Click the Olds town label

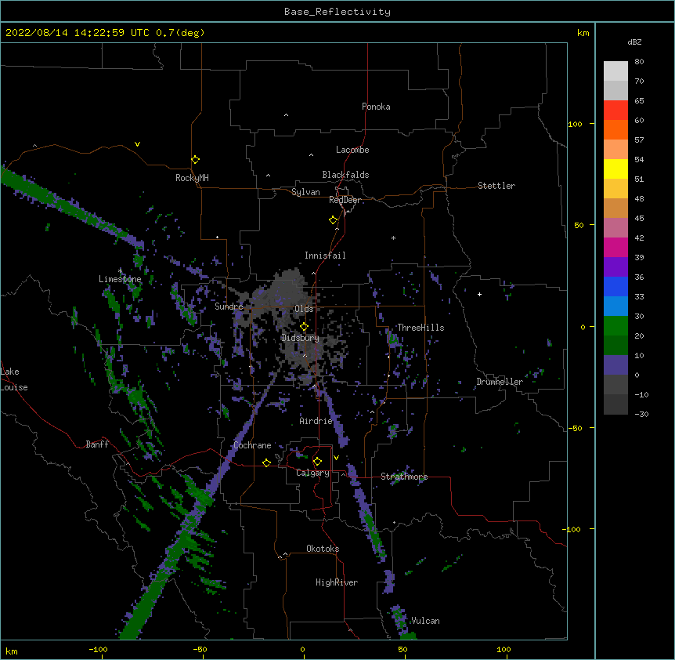click(304, 309)
